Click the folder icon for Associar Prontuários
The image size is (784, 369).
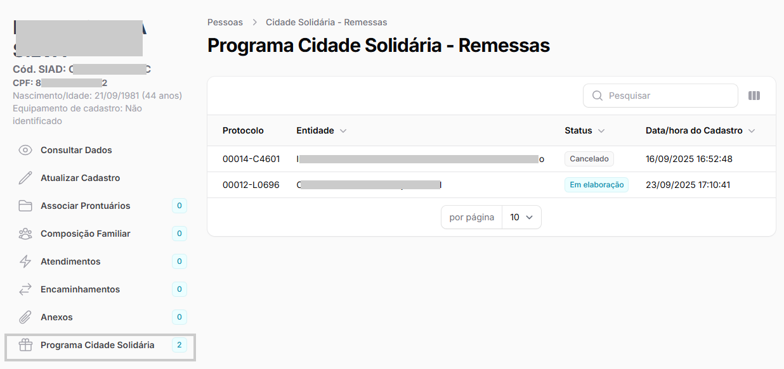point(25,206)
